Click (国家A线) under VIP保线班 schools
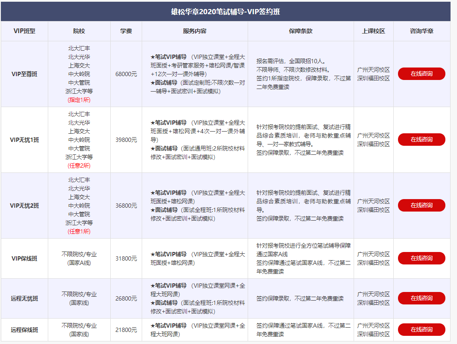This screenshot has width=457, height=344. pyautogui.click(x=79, y=263)
